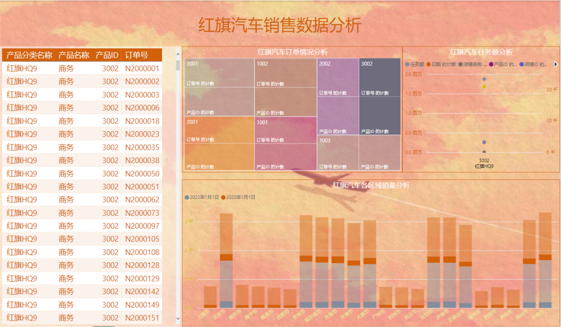This screenshot has height=327, width=561.
Task: Click the 20 千 secondary axis value
Action: click(552, 90)
